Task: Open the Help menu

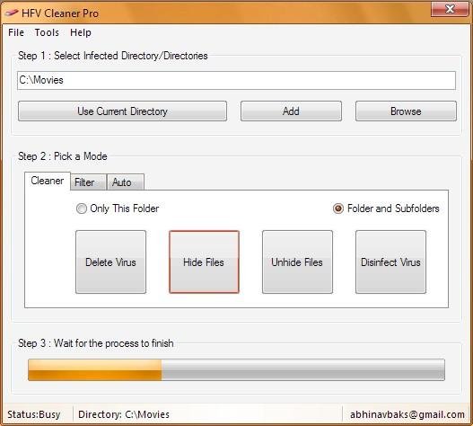Action: [x=81, y=32]
